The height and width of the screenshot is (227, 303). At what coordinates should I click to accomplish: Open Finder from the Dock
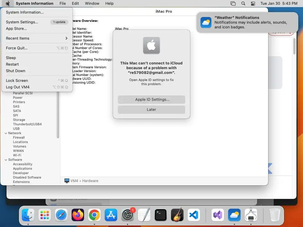click(28, 215)
